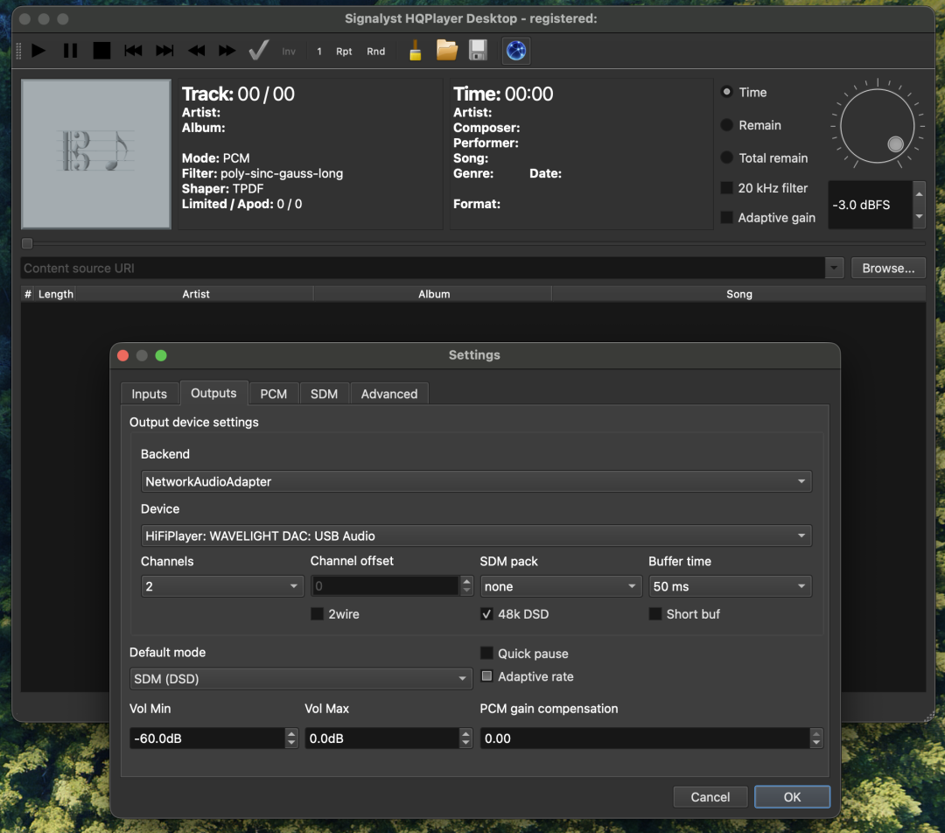Image resolution: width=945 pixels, height=833 pixels.
Task: Decrease the -3.0 dBFS volume value
Action: tap(919, 216)
